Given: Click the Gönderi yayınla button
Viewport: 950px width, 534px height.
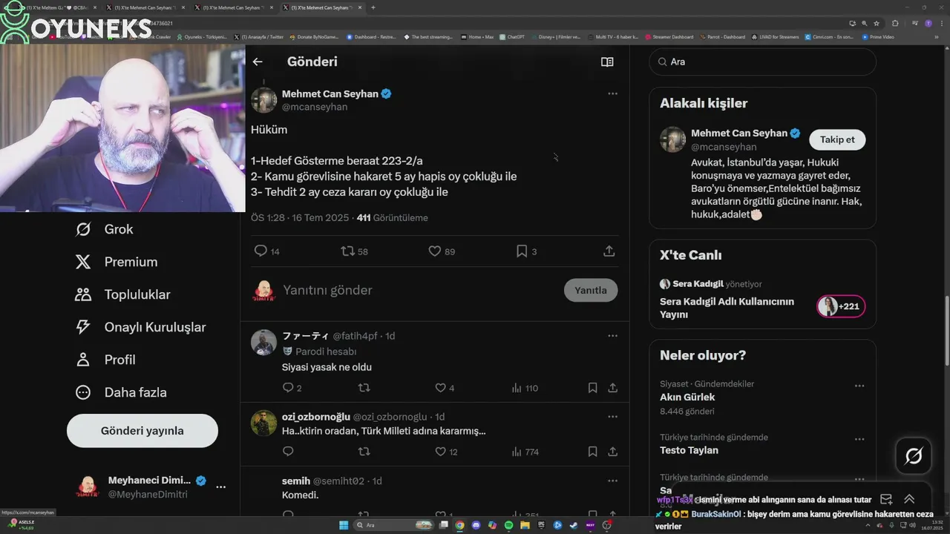Looking at the screenshot, I should tap(142, 431).
